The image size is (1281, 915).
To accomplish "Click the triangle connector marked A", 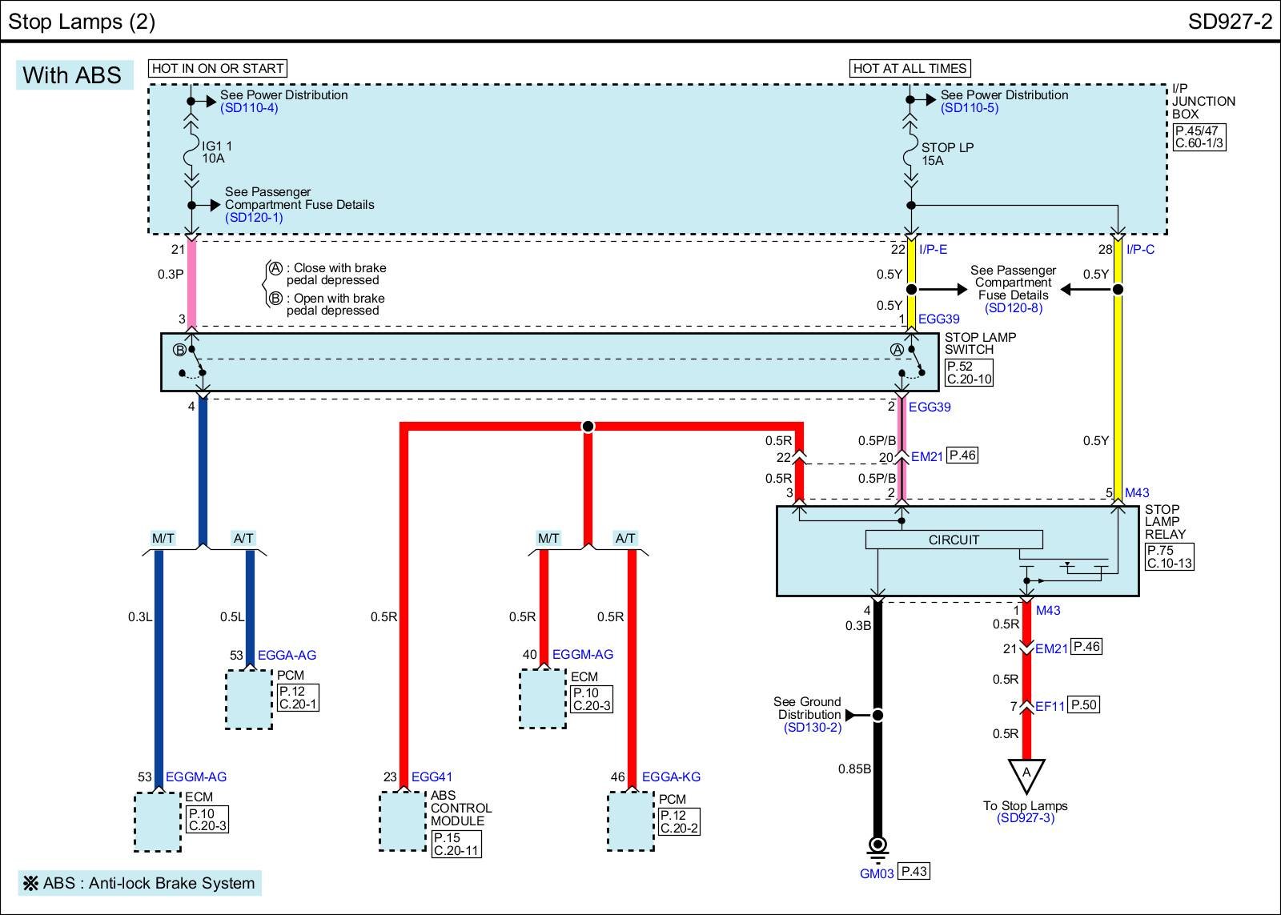I will (1026, 774).
